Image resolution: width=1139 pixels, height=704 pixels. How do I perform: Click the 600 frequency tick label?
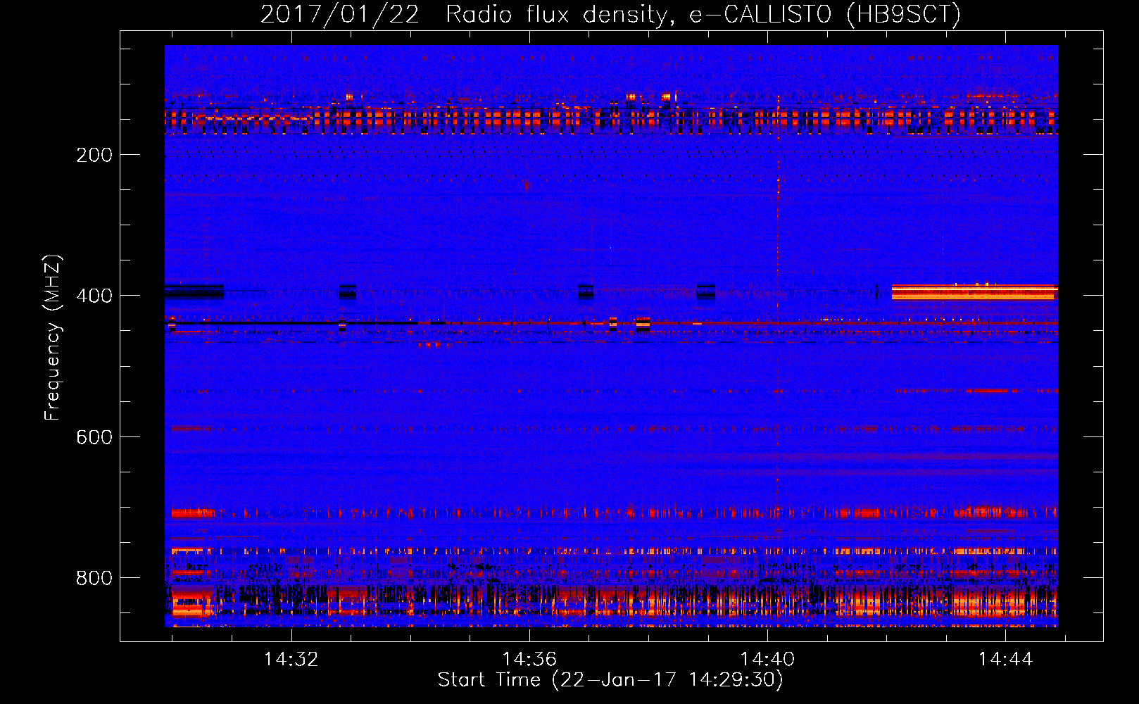click(x=94, y=437)
